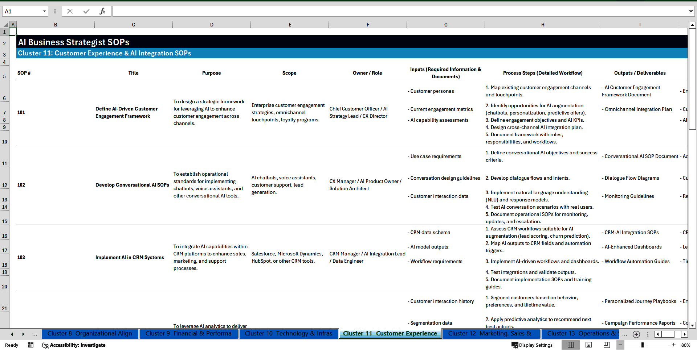Click the green checkmark to confirm entry
Screen dimensions: 697x350
86,11
